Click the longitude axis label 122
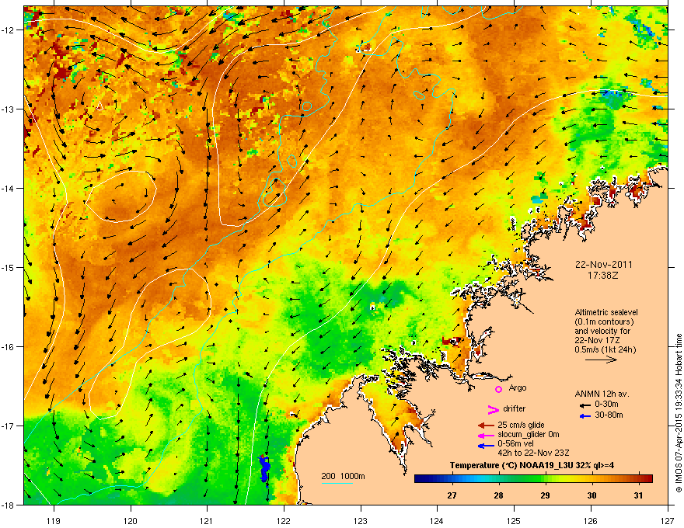The image size is (684, 528). tap(284, 520)
